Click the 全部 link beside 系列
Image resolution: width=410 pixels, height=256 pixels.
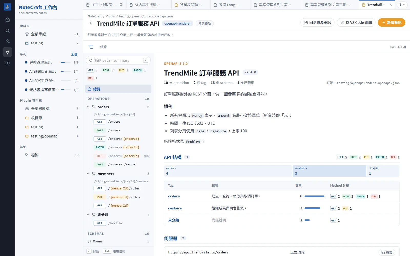(74, 54)
